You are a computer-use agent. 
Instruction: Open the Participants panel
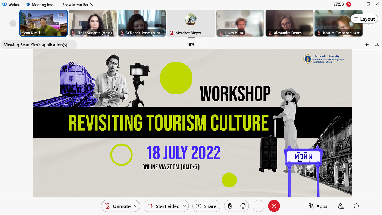coord(341,206)
